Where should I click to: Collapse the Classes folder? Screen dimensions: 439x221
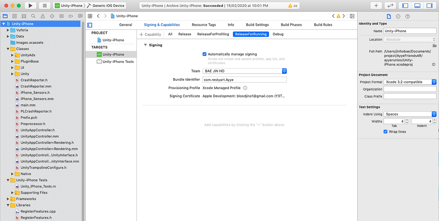point(8,49)
